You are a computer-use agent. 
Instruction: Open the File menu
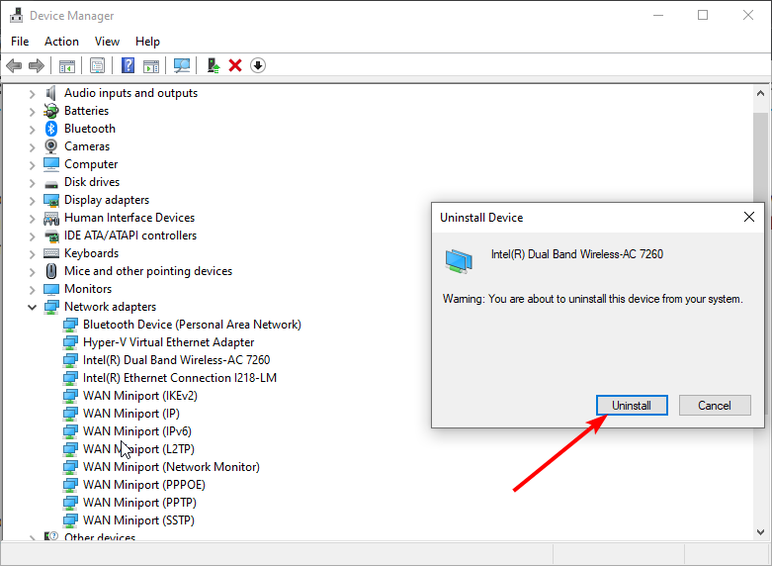(20, 42)
